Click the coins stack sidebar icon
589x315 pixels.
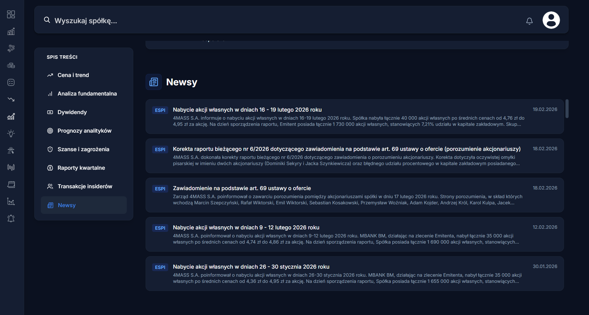coord(11,66)
